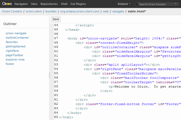Click "outlineContainer" id value in code
This screenshot has width=181, height=120.
119,47
